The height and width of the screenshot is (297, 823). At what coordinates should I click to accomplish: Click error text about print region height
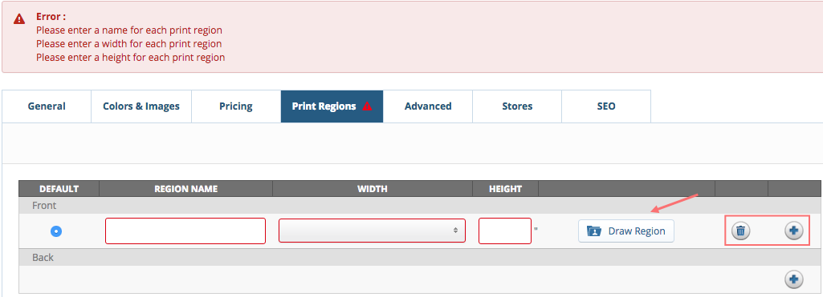[131, 58]
